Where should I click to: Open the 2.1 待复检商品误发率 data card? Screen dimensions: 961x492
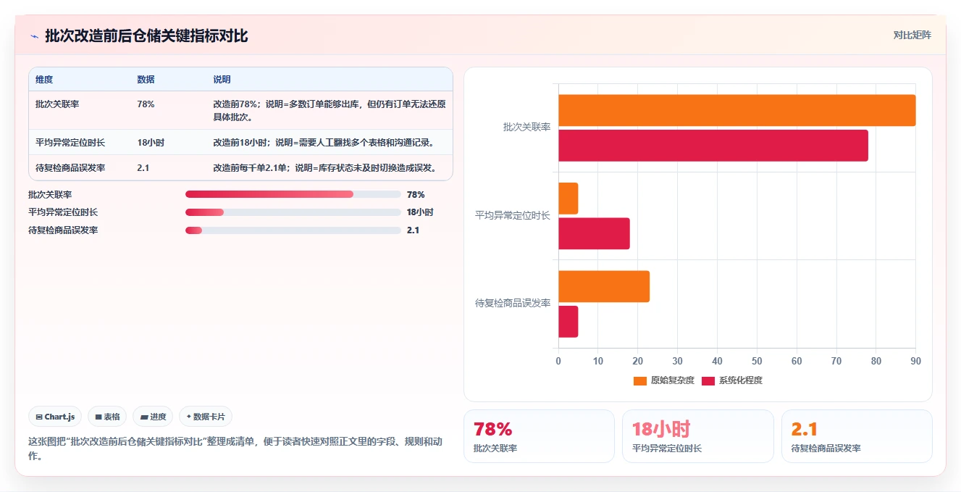[857, 436]
